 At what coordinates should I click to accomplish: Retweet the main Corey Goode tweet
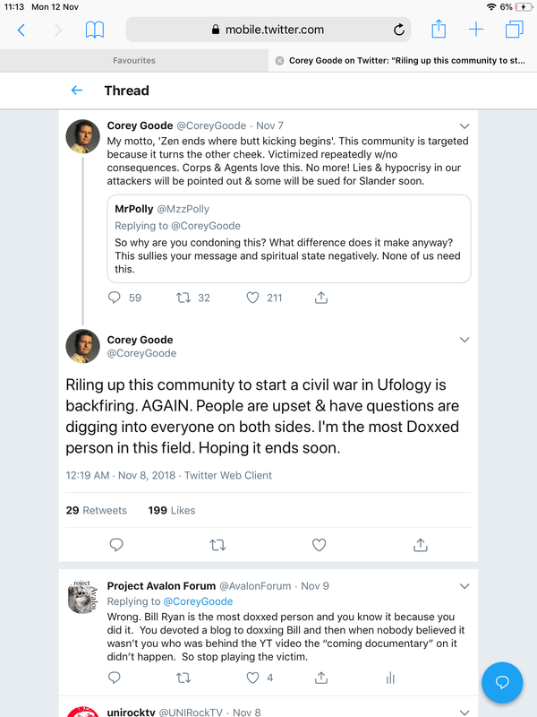(x=217, y=544)
